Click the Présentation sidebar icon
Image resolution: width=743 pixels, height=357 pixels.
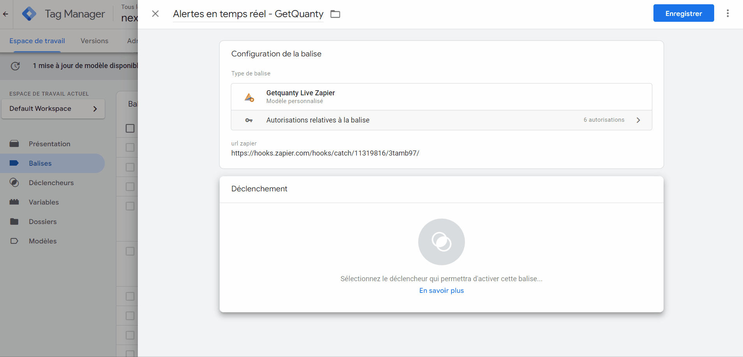click(x=14, y=144)
